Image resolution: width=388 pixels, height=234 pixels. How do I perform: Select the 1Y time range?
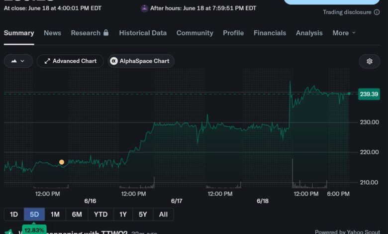(x=123, y=214)
